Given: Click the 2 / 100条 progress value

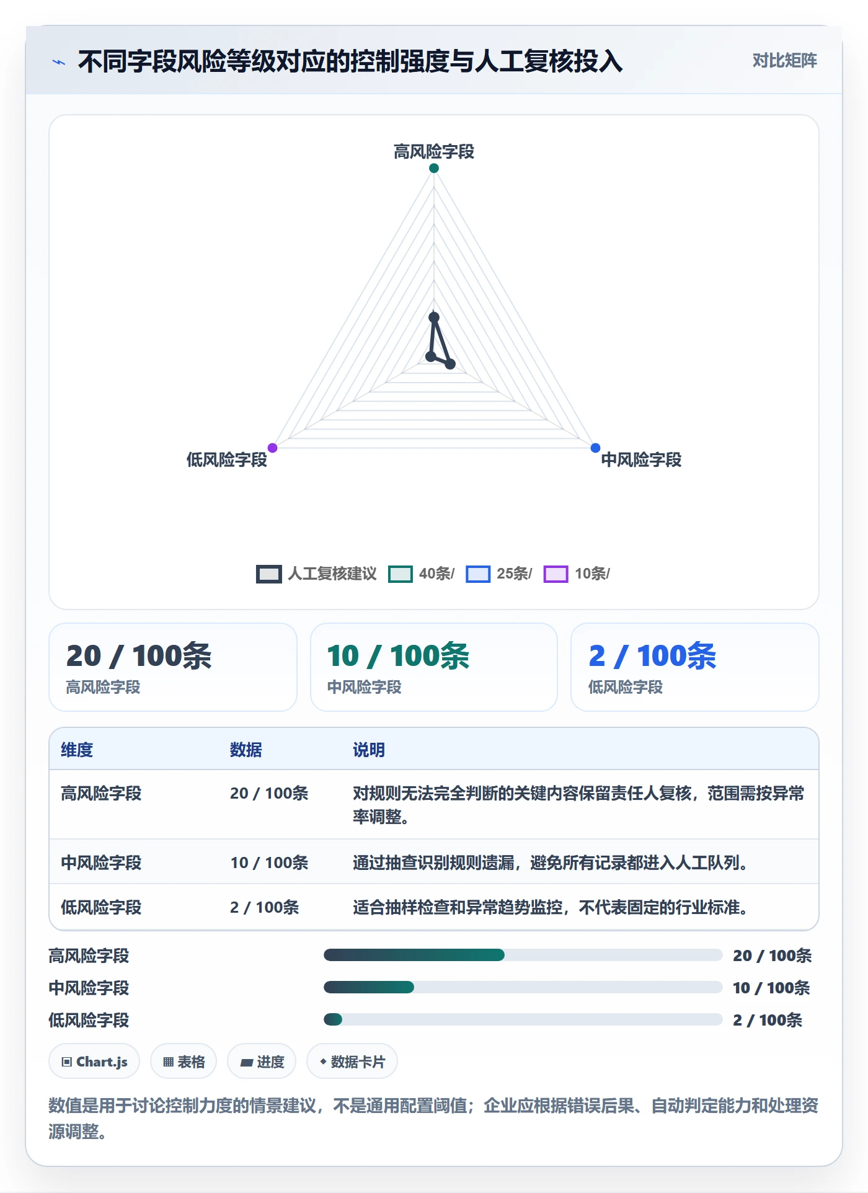Looking at the screenshot, I should 768,1020.
